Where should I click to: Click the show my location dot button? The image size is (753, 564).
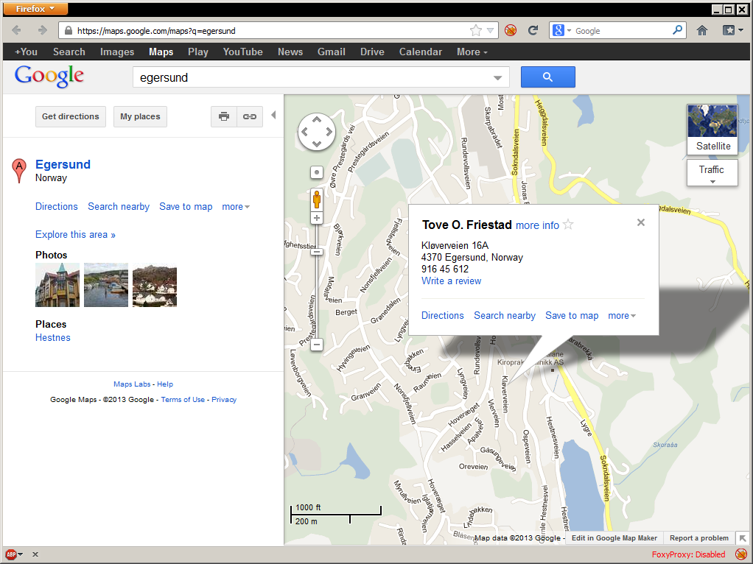point(317,172)
